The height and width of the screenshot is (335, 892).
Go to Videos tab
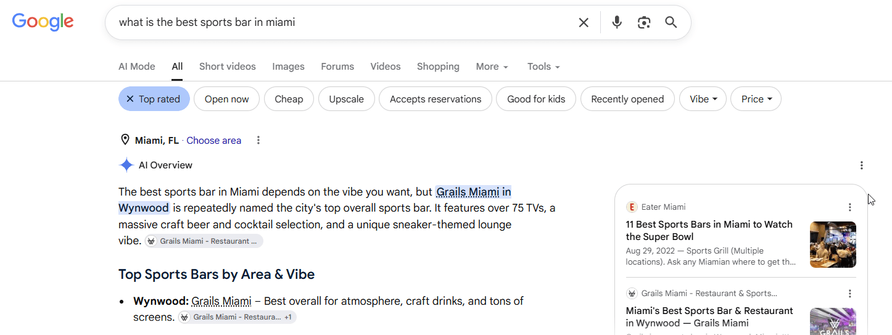pos(386,67)
